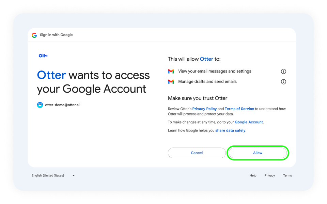Screen dimensions: 327x204
Task: Cancel the Otter access request
Action: [x=197, y=153]
